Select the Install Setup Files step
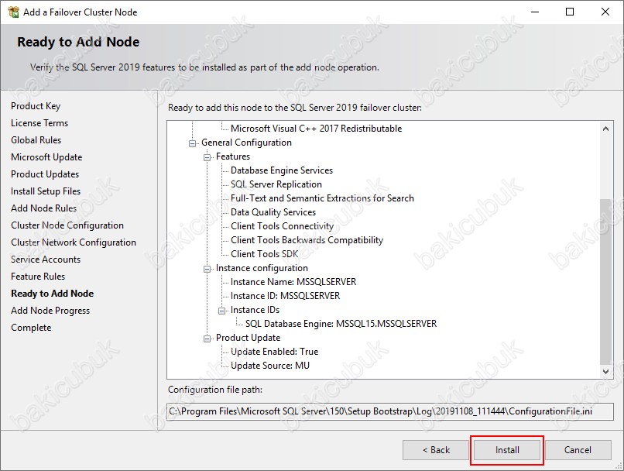The height and width of the screenshot is (471, 624). pyautogui.click(x=46, y=191)
